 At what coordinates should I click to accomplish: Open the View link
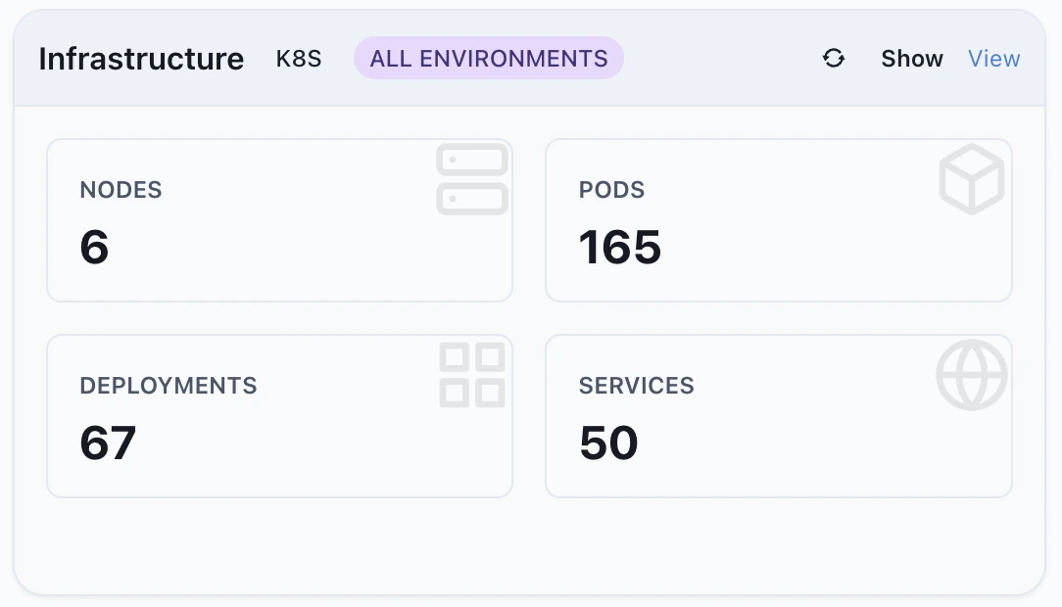993,59
